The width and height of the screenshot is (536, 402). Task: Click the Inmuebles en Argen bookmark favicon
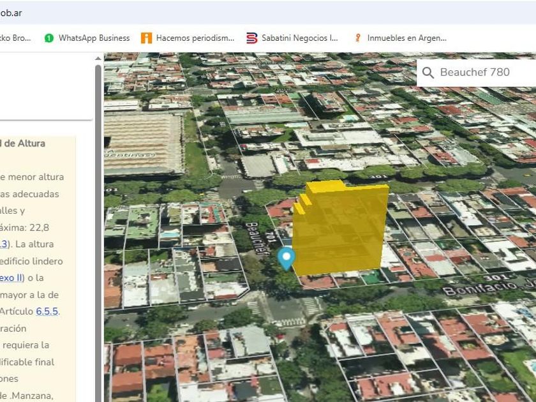[x=358, y=38]
